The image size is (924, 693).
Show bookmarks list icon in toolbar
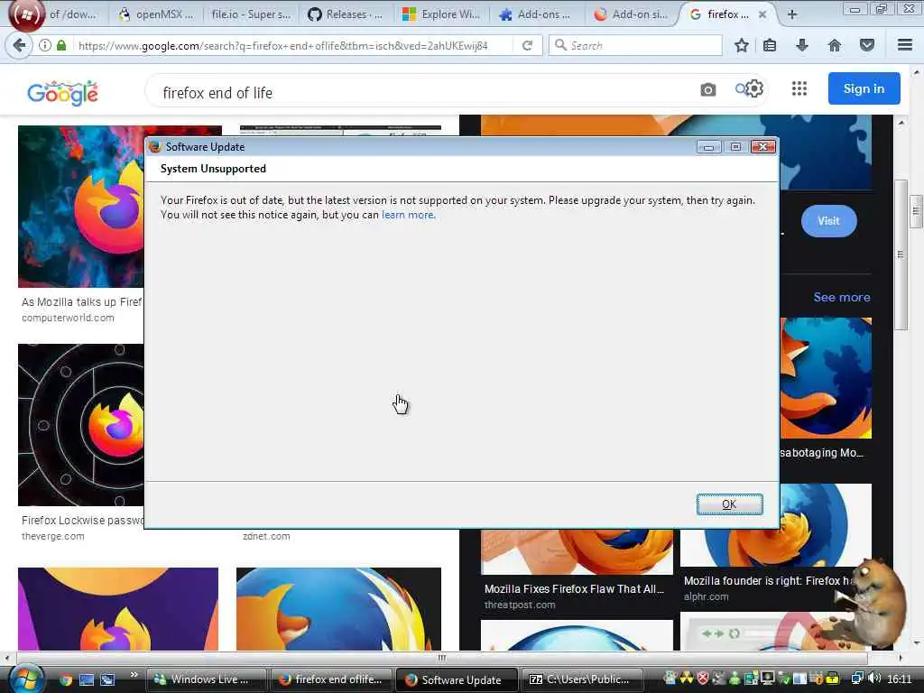point(770,45)
